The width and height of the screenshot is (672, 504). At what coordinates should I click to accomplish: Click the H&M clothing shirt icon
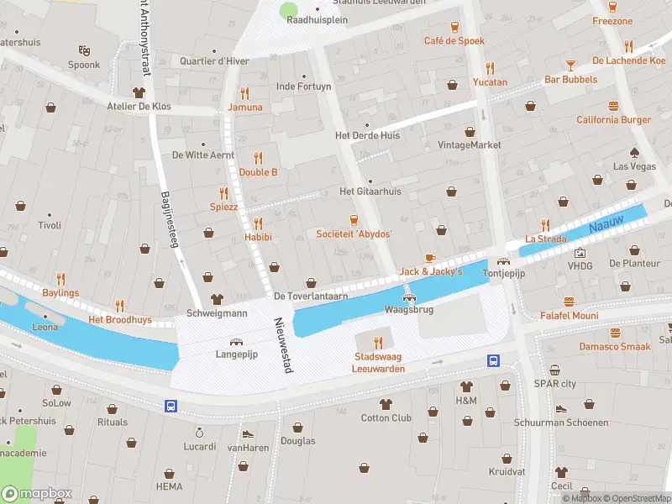tap(466, 386)
